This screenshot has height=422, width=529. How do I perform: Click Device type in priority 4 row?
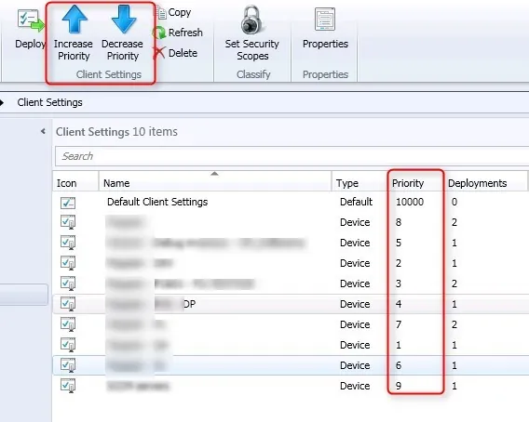click(355, 304)
